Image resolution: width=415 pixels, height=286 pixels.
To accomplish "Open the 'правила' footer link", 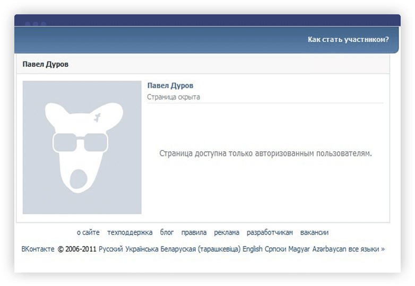I will tap(194, 232).
